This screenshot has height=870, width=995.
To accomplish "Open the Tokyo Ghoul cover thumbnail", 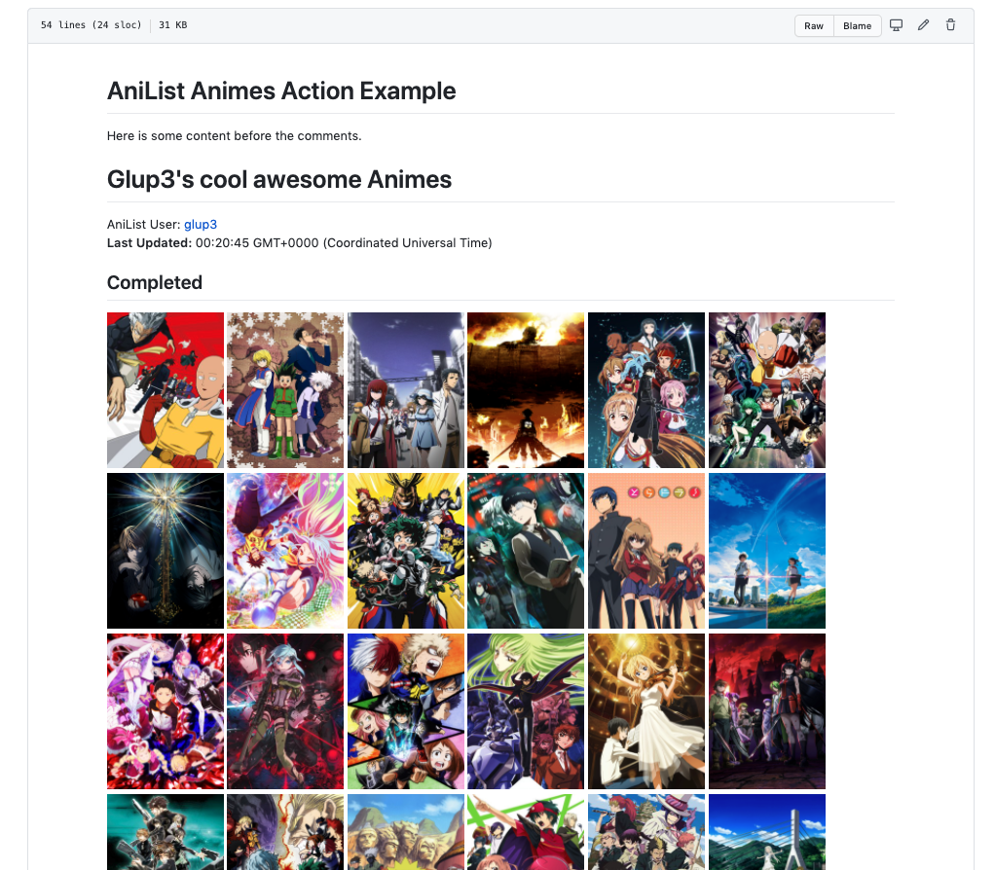I will click(x=526, y=551).
